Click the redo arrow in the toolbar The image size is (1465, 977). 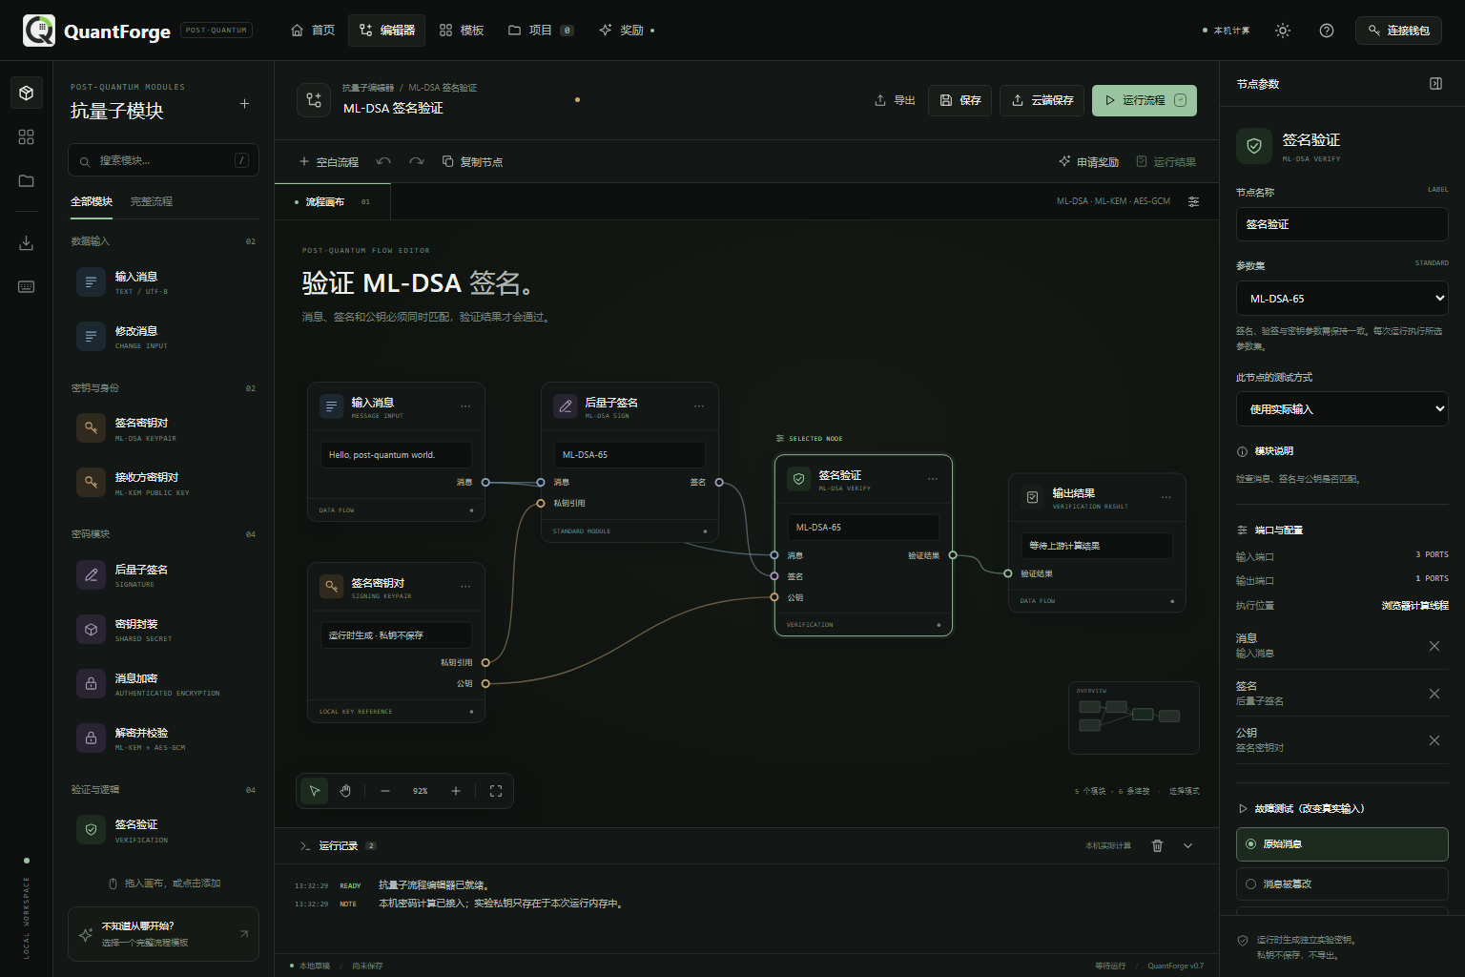coord(416,161)
